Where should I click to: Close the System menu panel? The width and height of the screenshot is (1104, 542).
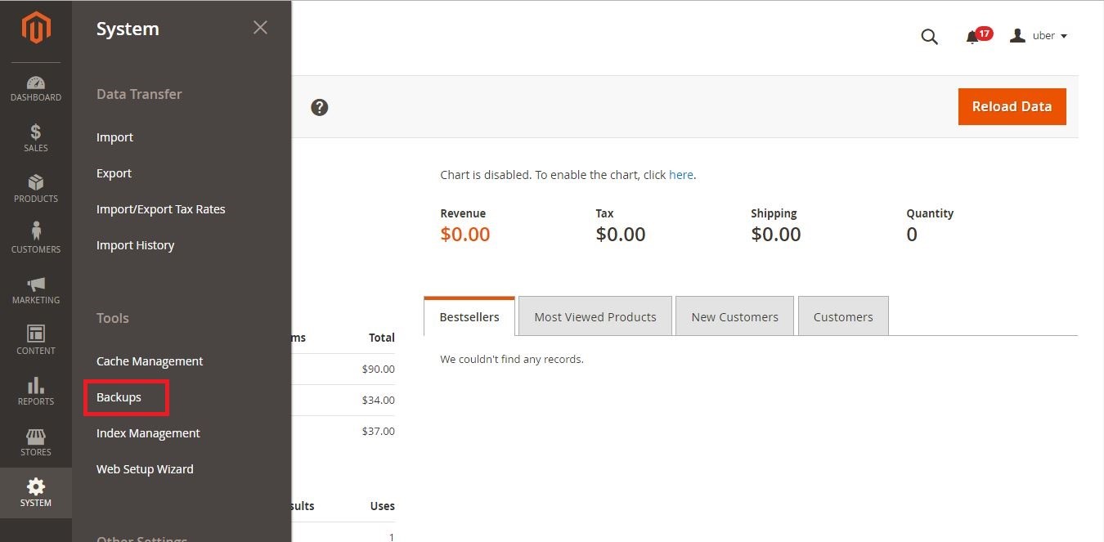tap(260, 28)
